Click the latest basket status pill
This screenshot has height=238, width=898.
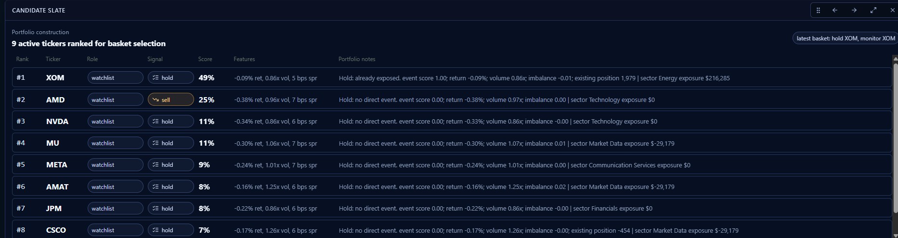pos(846,38)
